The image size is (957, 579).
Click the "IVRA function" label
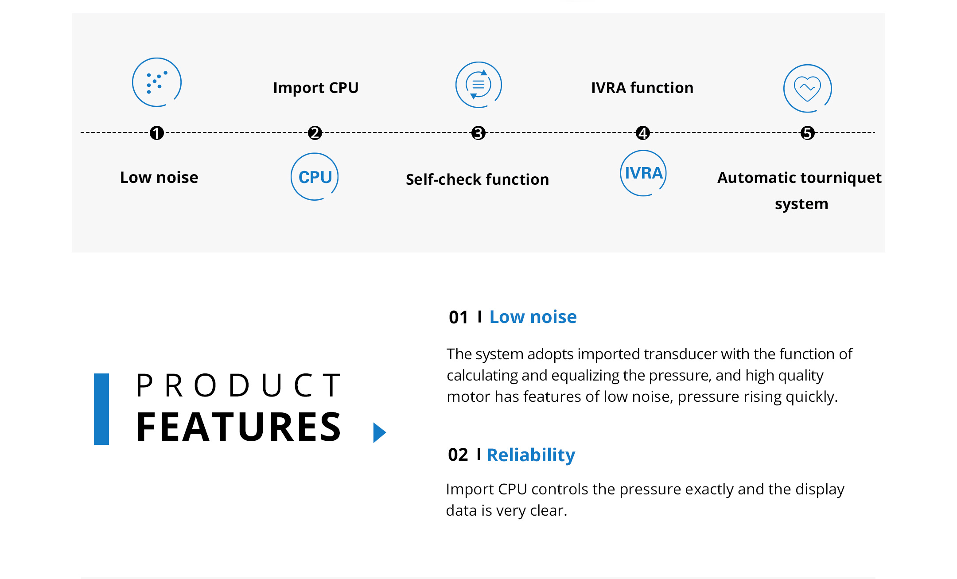pos(642,88)
